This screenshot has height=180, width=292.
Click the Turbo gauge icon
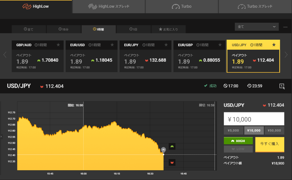(176, 7)
